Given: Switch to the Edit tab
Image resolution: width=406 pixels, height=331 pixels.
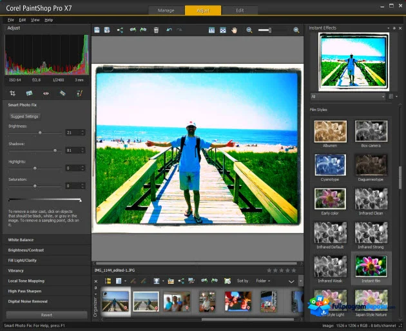Looking at the screenshot, I should 240,10.
